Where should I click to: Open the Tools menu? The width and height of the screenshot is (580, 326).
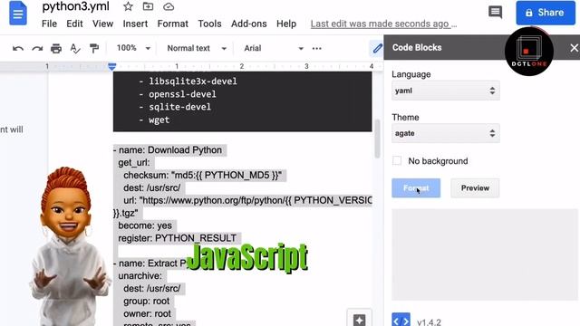point(209,24)
